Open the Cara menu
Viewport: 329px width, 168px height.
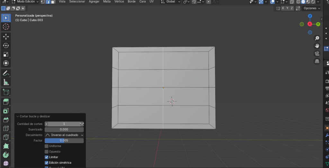(142, 2)
